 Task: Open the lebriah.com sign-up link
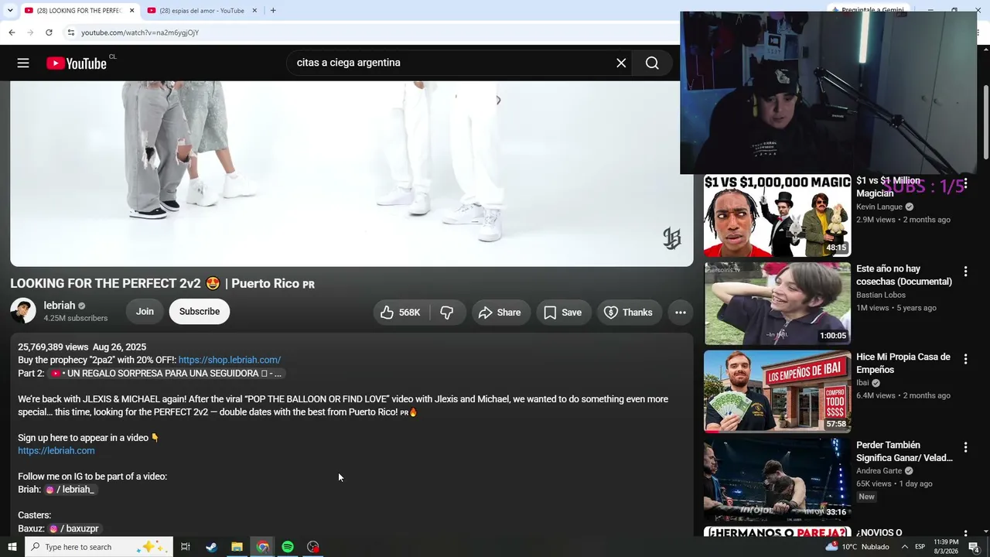pyautogui.click(x=56, y=450)
